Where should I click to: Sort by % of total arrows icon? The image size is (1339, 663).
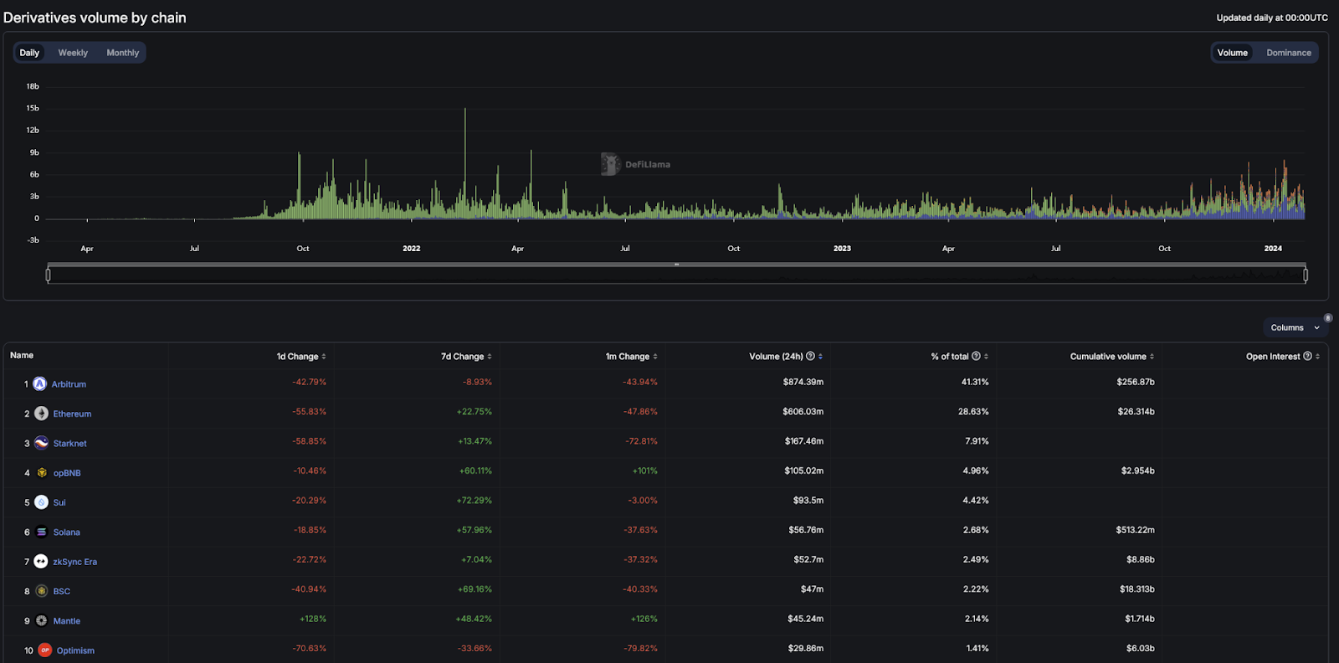click(x=986, y=357)
